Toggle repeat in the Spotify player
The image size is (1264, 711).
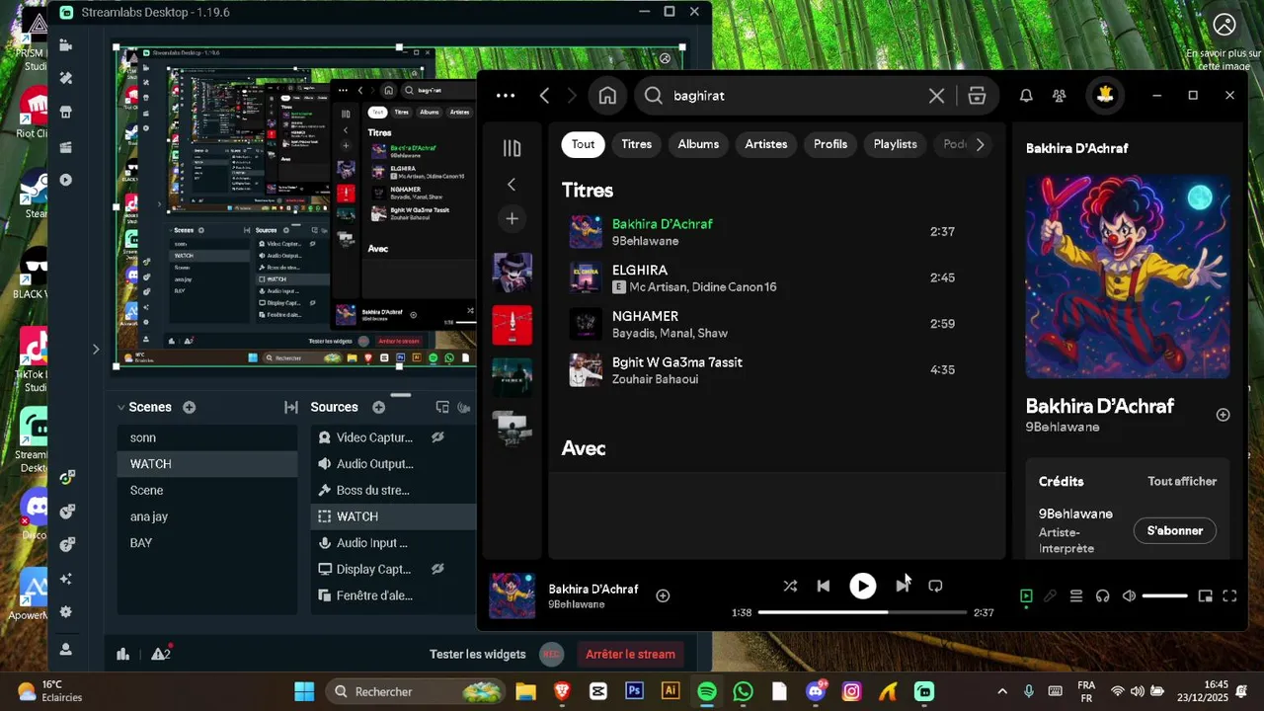(935, 586)
